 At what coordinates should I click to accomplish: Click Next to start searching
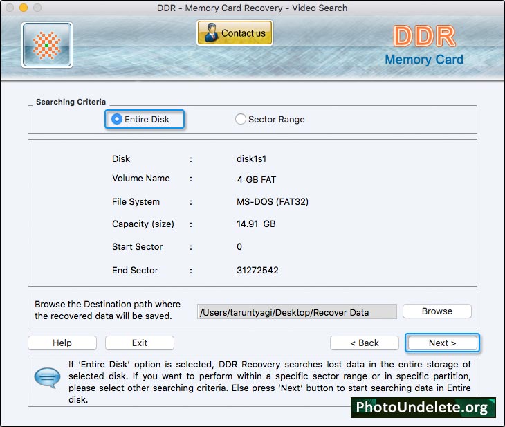[x=442, y=343]
